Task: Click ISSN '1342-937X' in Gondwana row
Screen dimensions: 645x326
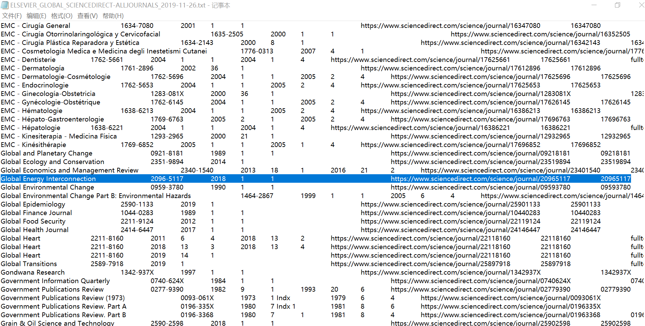Action: [x=137, y=272]
